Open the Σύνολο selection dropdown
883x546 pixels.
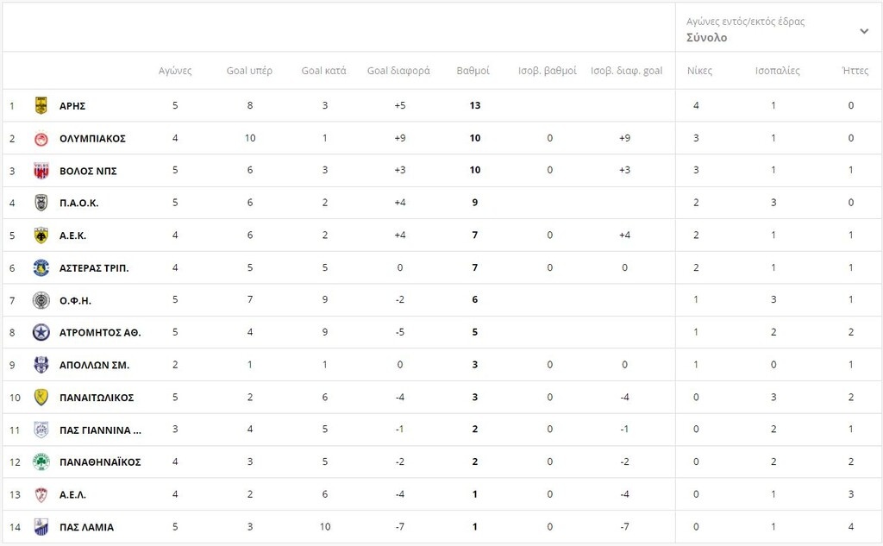point(707,38)
